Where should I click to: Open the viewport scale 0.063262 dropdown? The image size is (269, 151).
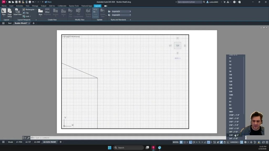click(235, 142)
